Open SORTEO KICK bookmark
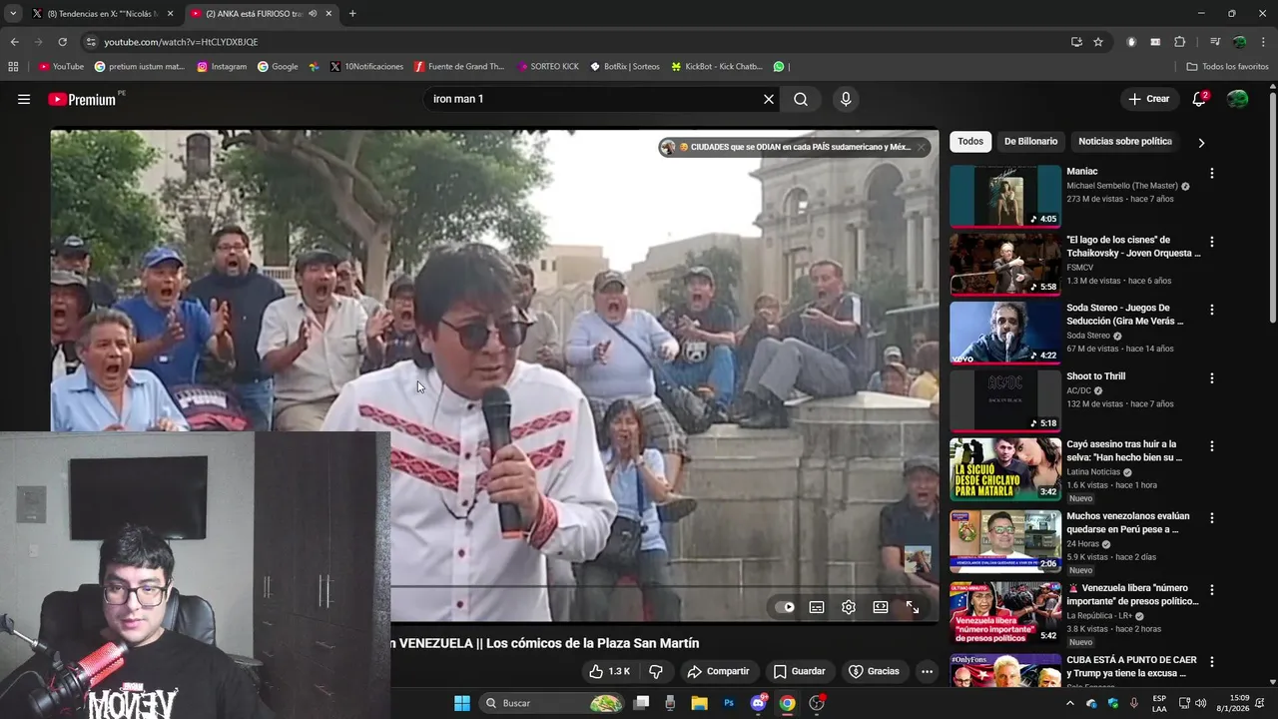Image resolution: width=1278 pixels, height=719 pixels. (x=548, y=67)
